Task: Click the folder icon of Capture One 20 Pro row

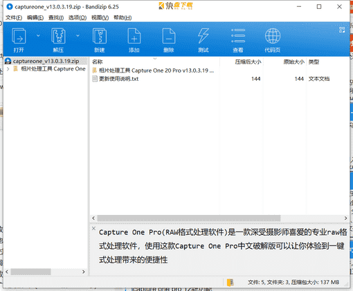Action: pos(95,71)
